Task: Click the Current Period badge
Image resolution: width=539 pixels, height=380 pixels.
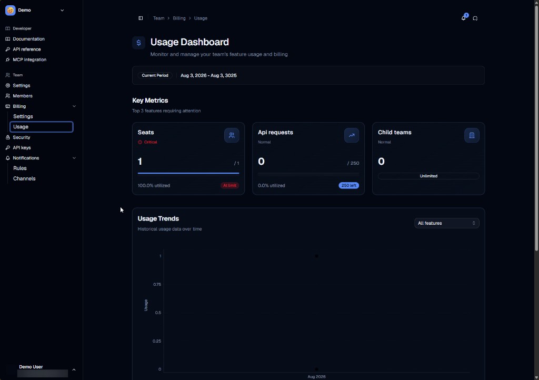Action: [155, 75]
